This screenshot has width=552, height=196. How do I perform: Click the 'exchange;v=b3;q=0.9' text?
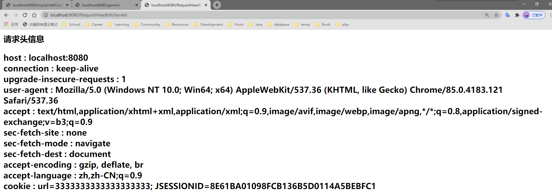(48, 122)
